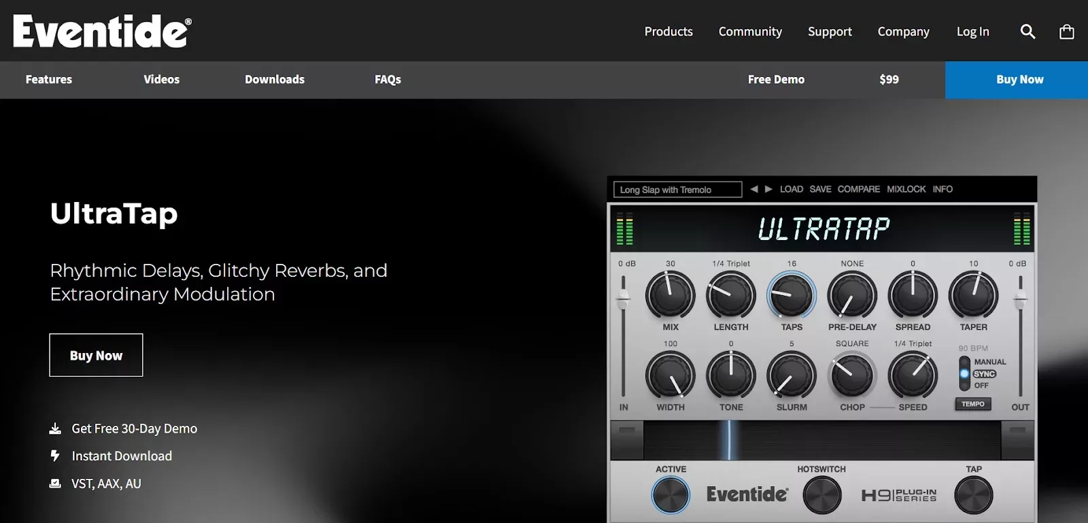Click the TAP tempo round button
This screenshot has height=523, width=1088.
coord(973,495)
